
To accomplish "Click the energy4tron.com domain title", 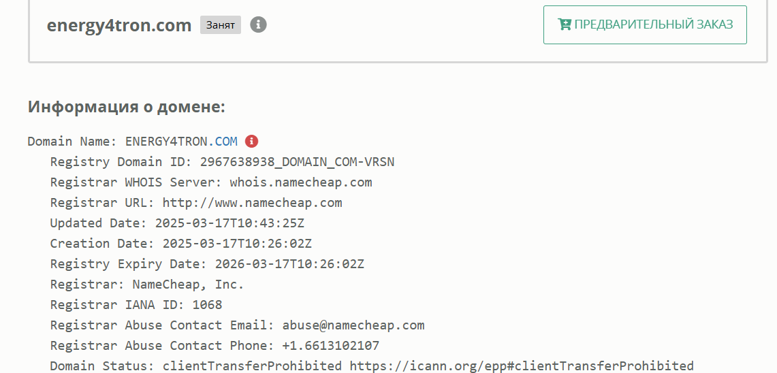I will [x=119, y=25].
